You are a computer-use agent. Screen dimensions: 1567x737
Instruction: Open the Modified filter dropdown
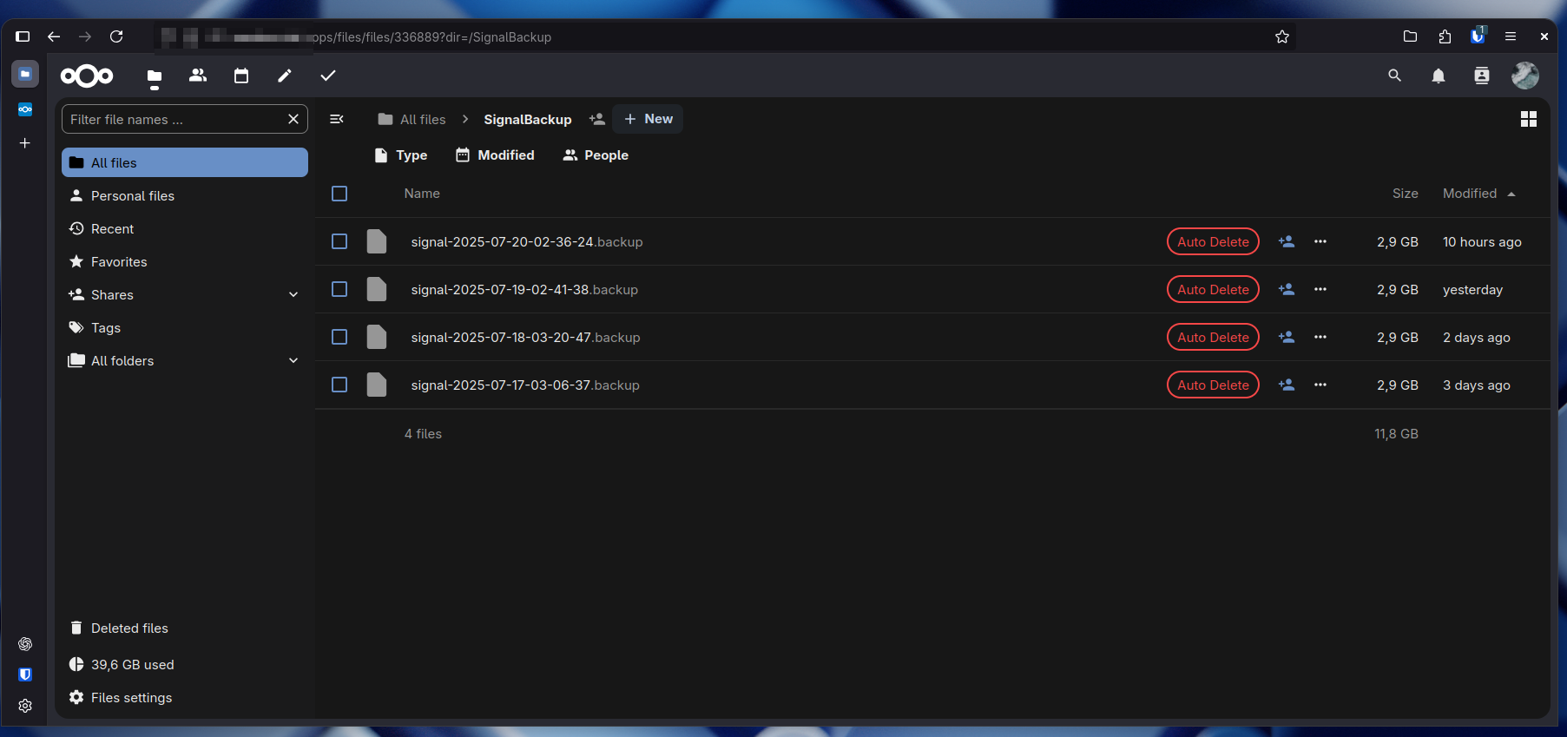pos(495,155)
